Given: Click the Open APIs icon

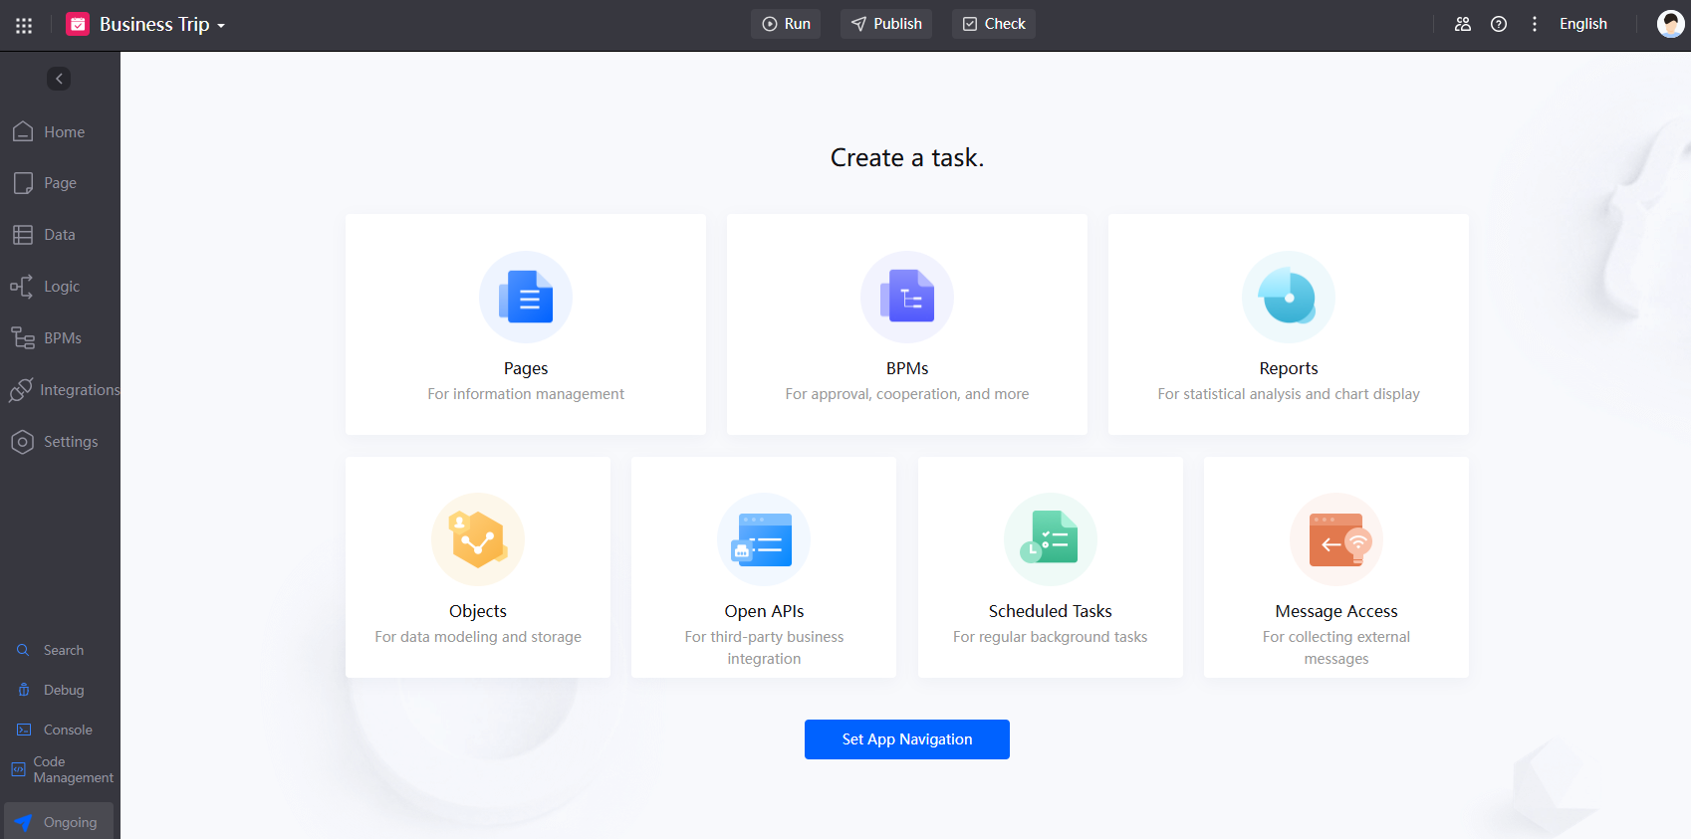Looking at the screenshot, I should [764, 539].
